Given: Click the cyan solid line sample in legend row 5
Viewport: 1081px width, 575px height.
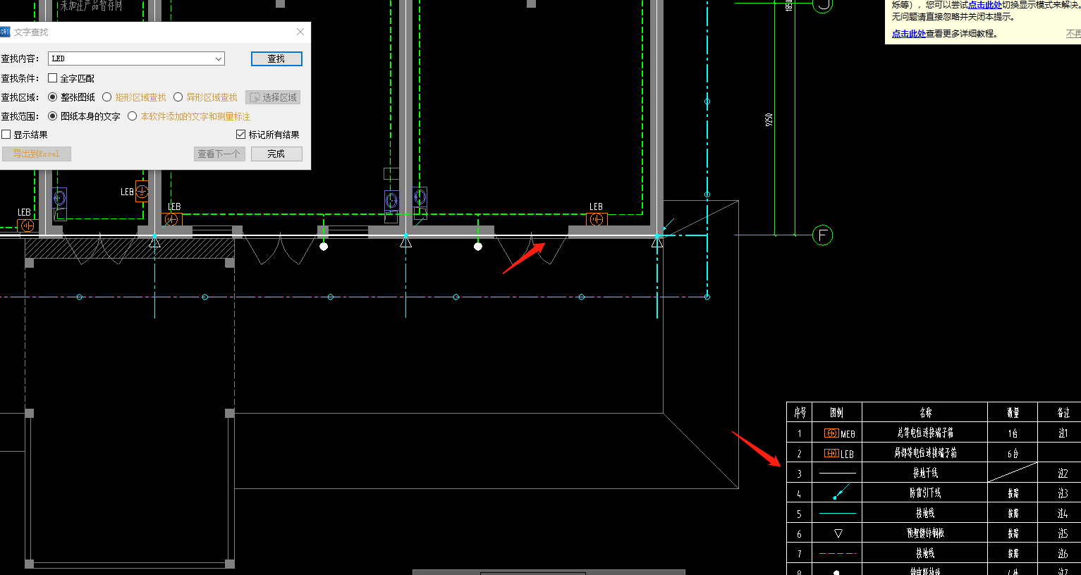Looking at the screenshot, I should pyautogui.click(x=837, y=513).
